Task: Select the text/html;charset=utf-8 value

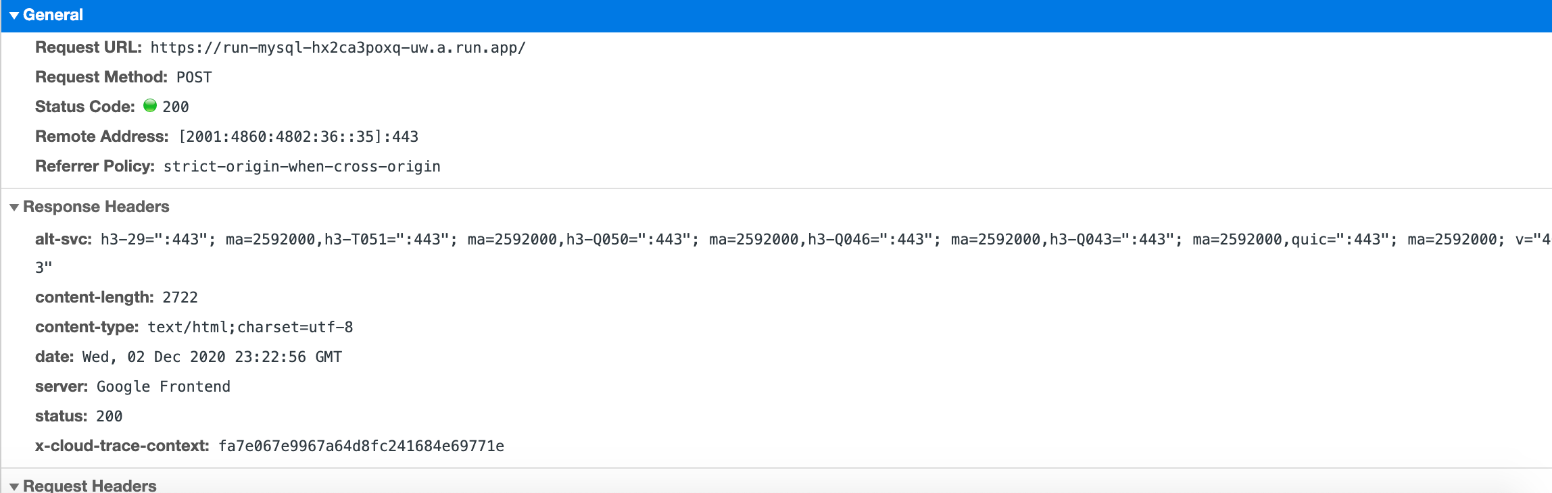Action: pos(250,328)
